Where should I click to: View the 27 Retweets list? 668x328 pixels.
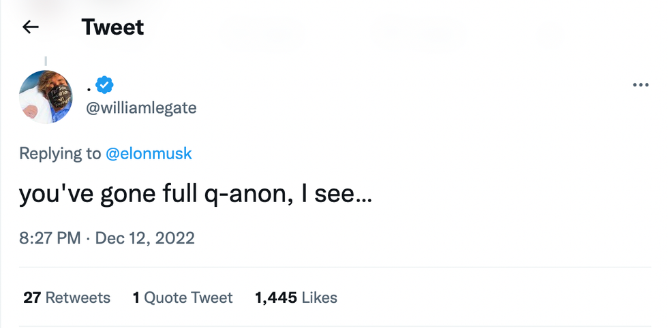[66, 297]
